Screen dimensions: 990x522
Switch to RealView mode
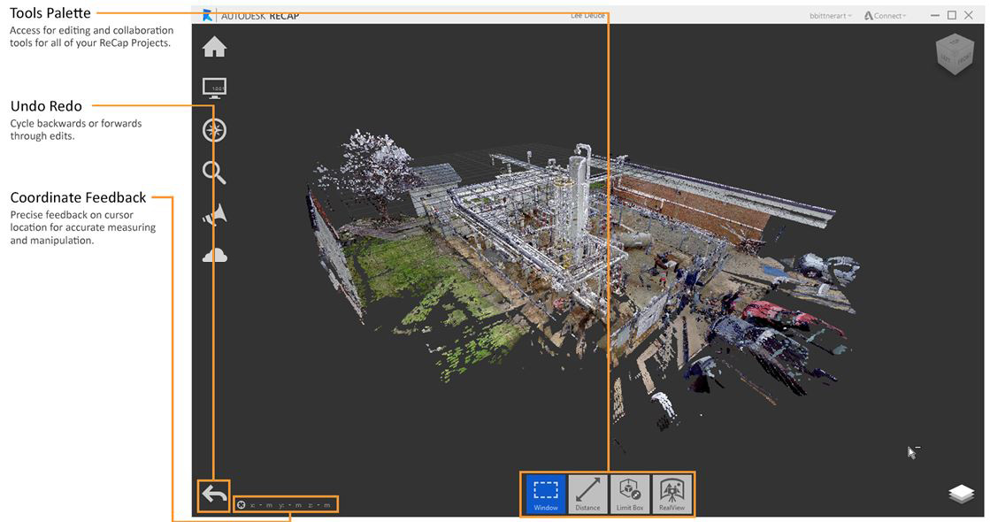click(672, 494)
